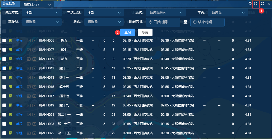This screenshot has width=272, height=139.
Task: Click the 开始时间 time input field
Action: (x=163, y=22)
